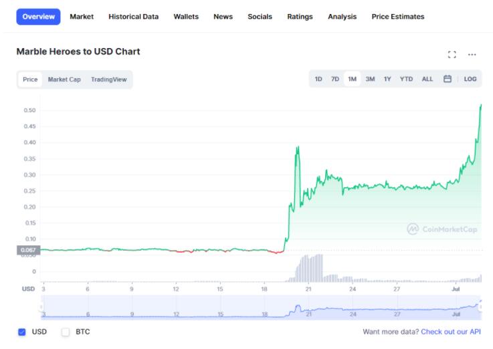Switch chart to TradingView mode
Image resolution: width=493 pixels, height=349 pixels.
tap(108, 80)
